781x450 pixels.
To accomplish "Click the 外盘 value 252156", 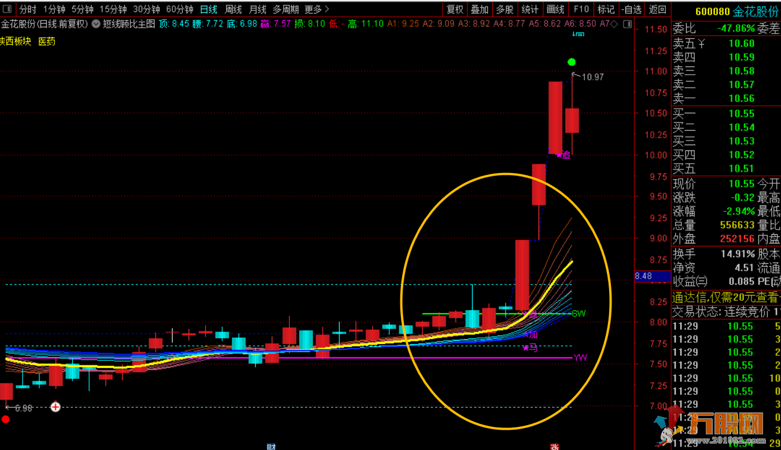I will [738, 239].
